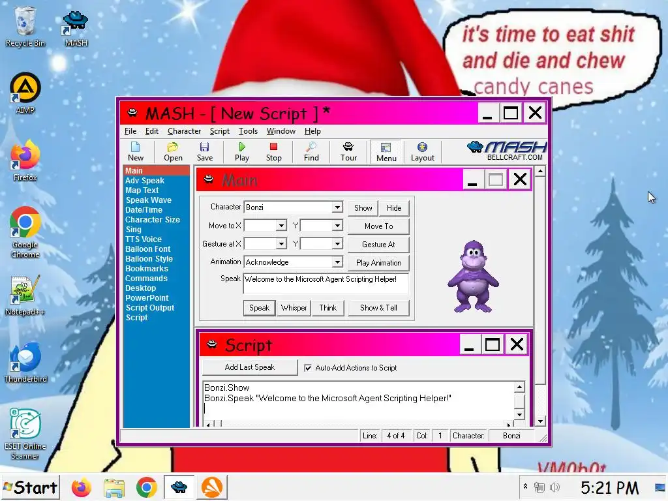668x501 pixels.
Task: Open Firefox from the taskbar
Action: click(82, 488)
